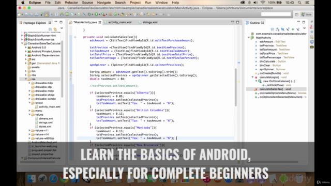The image size is (331, 186).
Task: Collapse calculateLogic() node in Outline
Action: [x=252, y=77]
